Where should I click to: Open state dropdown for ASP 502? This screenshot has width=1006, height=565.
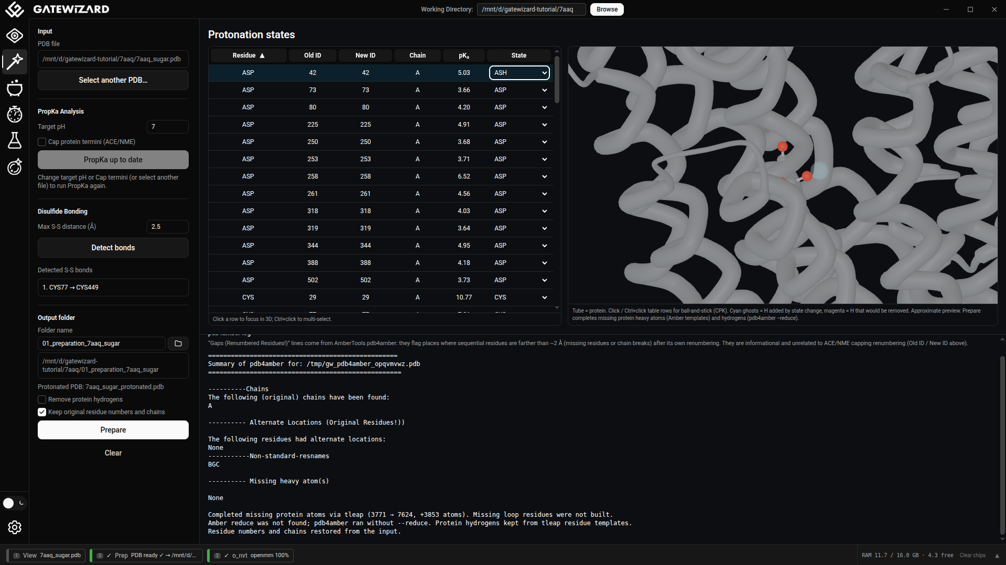point(520,280)
